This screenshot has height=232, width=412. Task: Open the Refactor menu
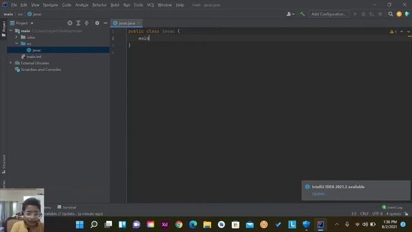[99, 5]
